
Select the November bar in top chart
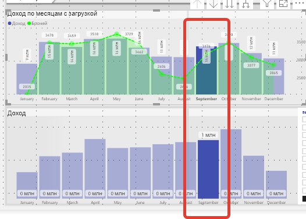(251, 74)
